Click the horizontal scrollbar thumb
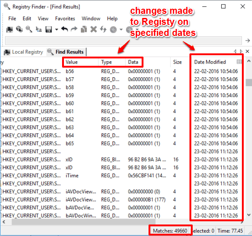The width and height of the screenshot is (252, 236). [84, 222]
